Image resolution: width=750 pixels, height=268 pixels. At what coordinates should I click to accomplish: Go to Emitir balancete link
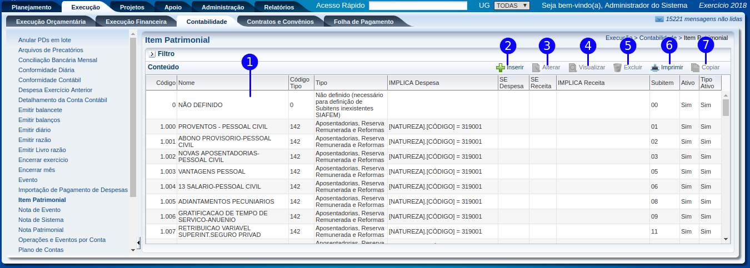coord(40,110)
